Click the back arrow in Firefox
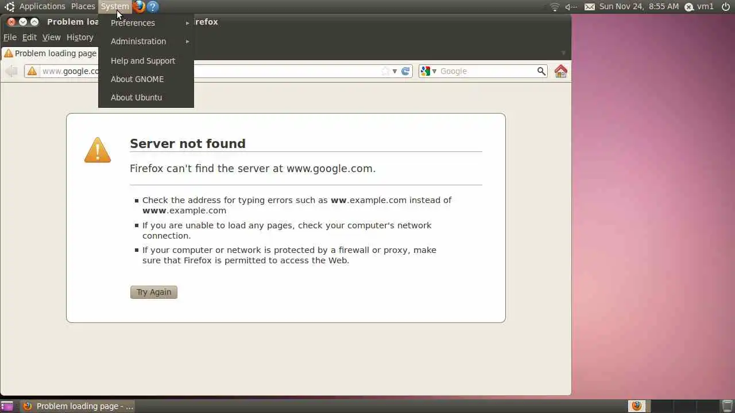The width and height of the screenshot is (735, 413). tap(11, 71)
